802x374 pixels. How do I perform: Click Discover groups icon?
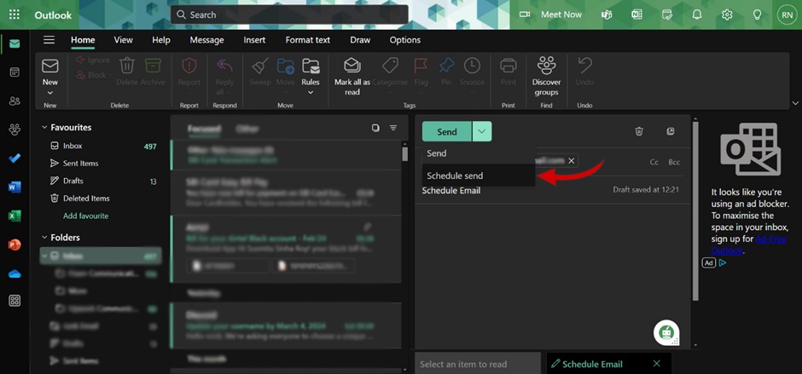point(547,66)
